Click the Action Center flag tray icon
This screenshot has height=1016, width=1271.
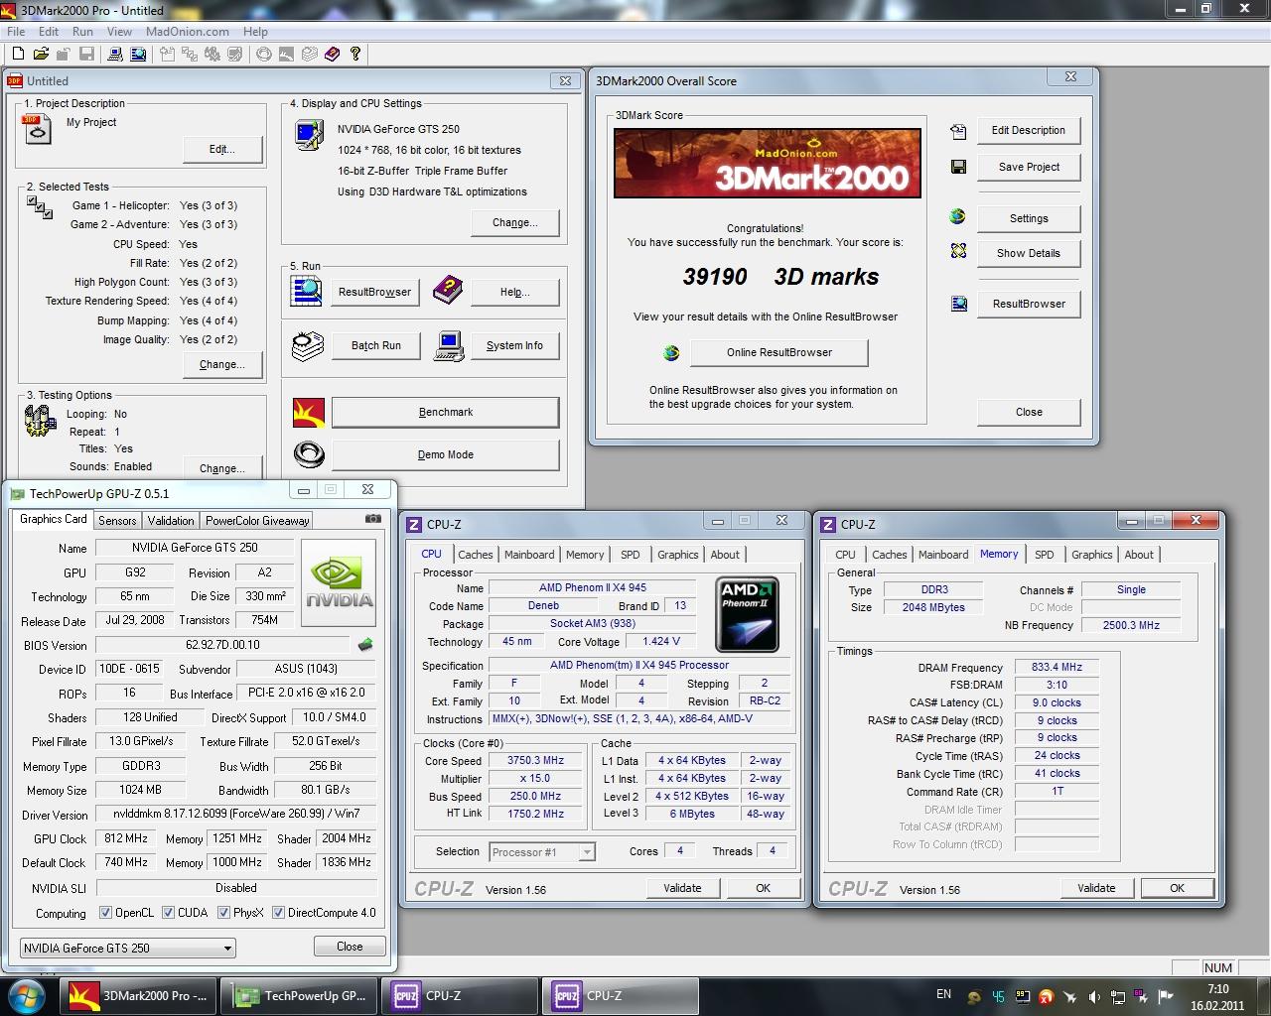[x=1166, y=997]
